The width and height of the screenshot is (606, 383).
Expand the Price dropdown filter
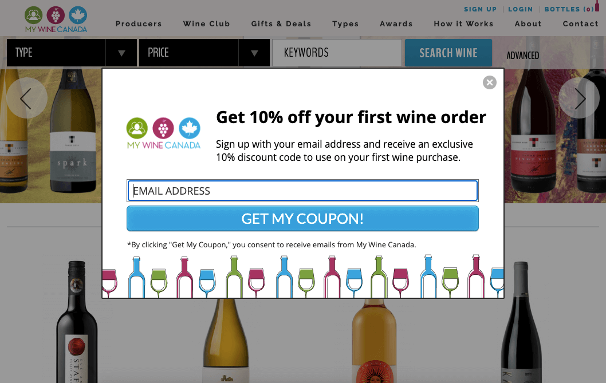(x=204, y=53)
